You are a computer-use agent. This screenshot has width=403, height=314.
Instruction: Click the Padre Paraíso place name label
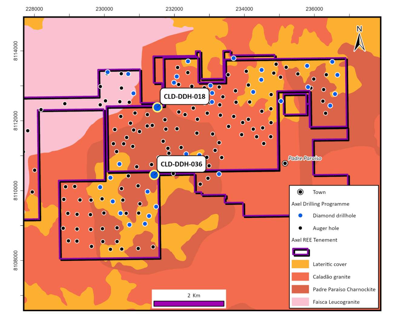coord(305,158)
